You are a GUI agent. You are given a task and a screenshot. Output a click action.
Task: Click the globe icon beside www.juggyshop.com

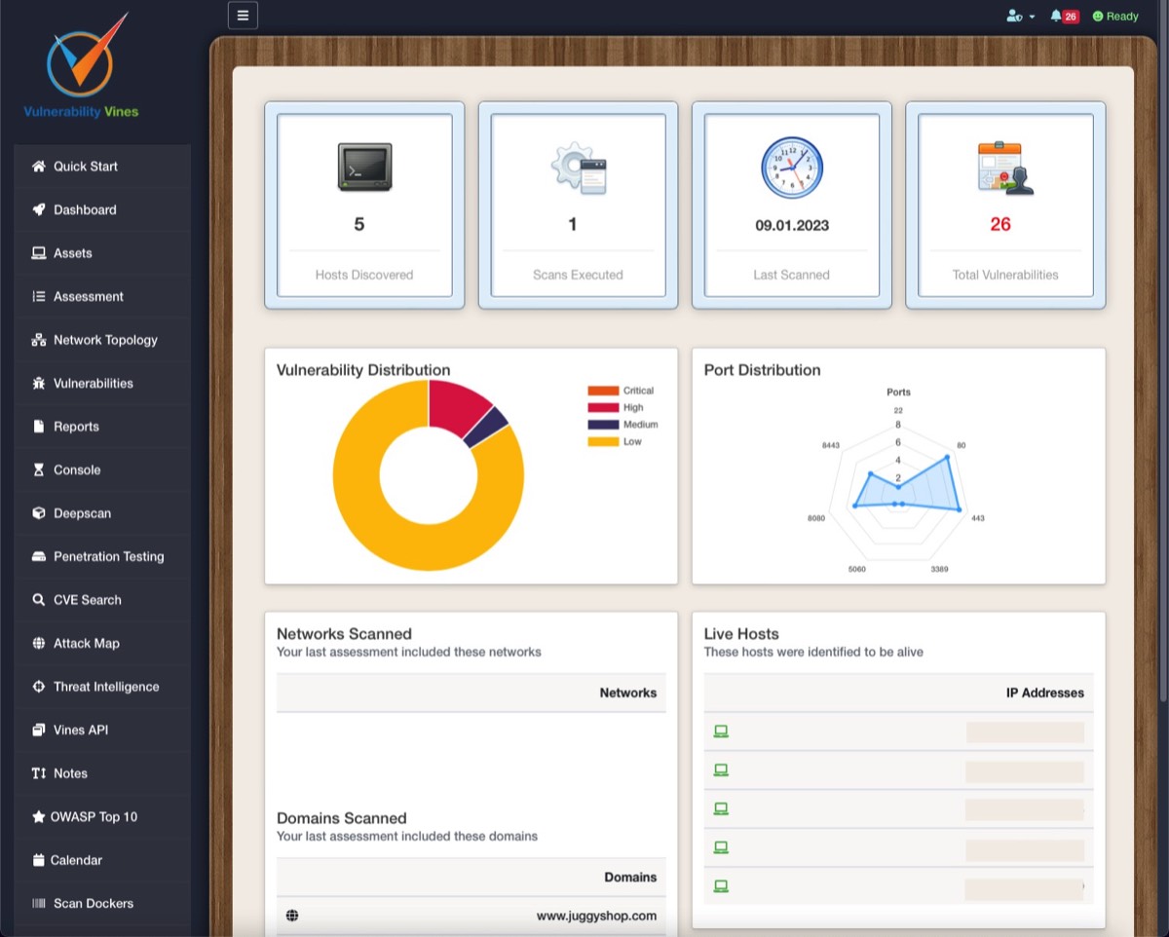pyautogui.click(x=292, y=916)
